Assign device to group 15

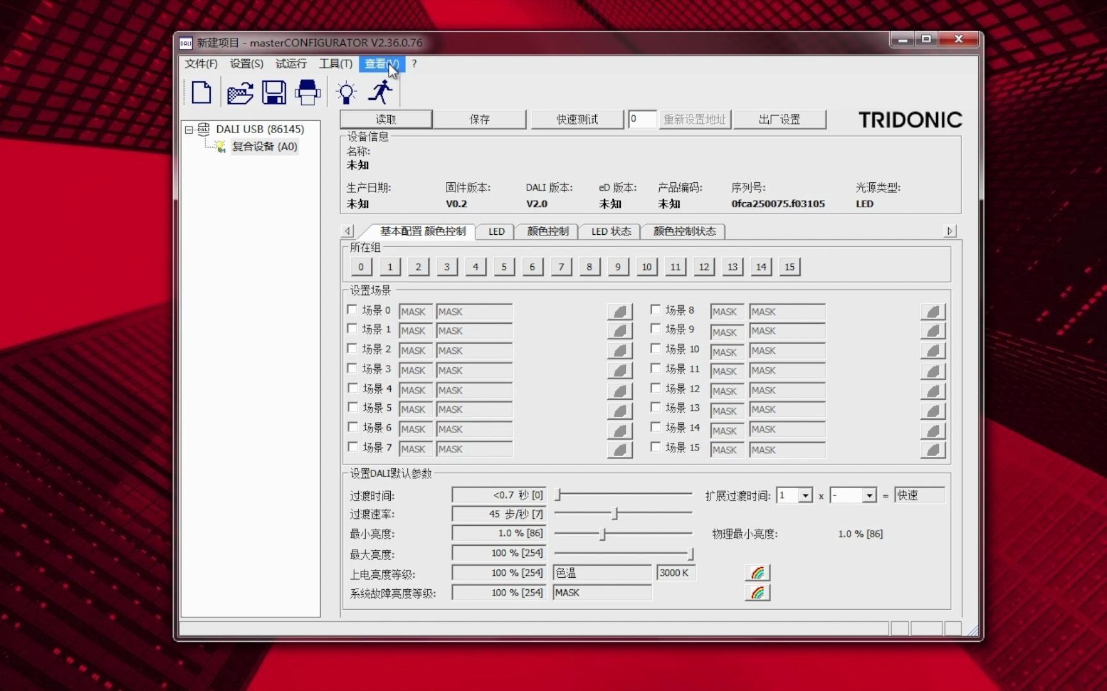coord(789,267)
